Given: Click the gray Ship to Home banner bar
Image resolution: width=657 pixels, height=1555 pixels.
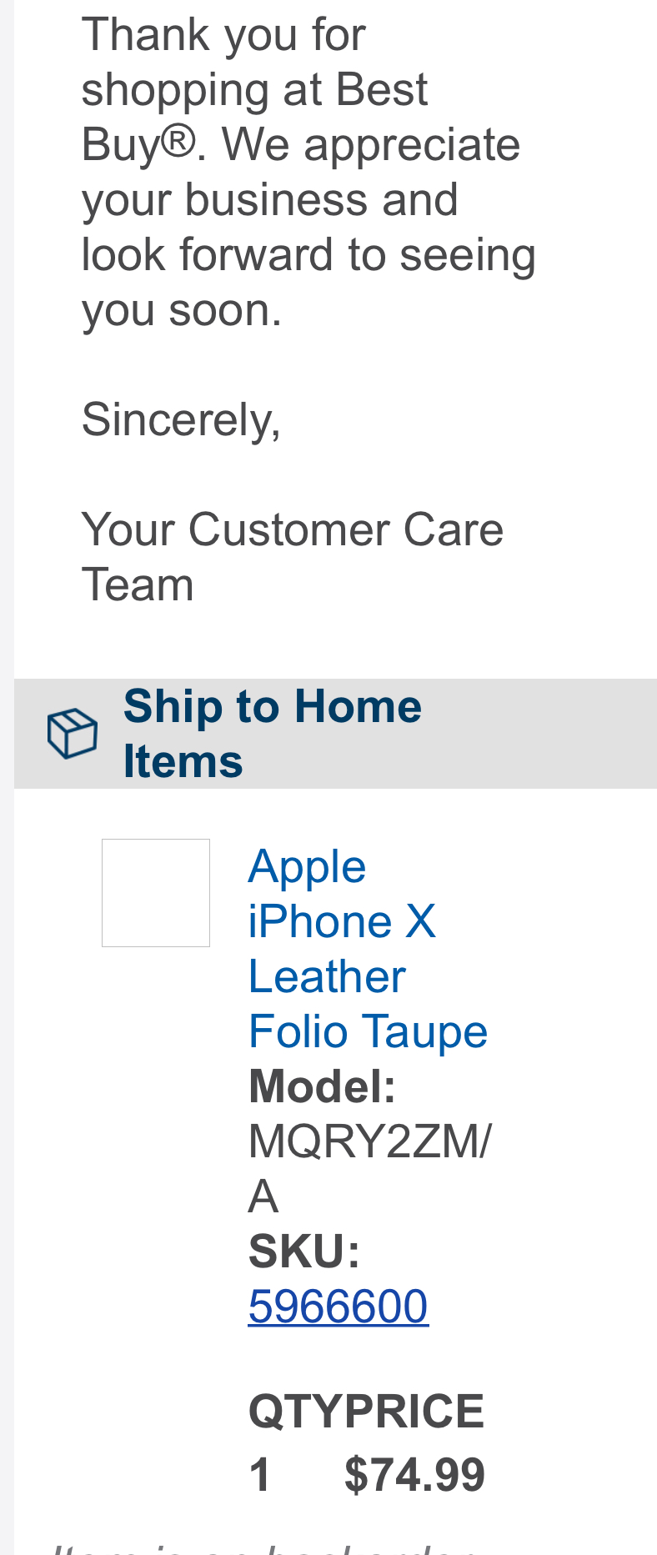Looking at the screenshot, I should [335, 734].
